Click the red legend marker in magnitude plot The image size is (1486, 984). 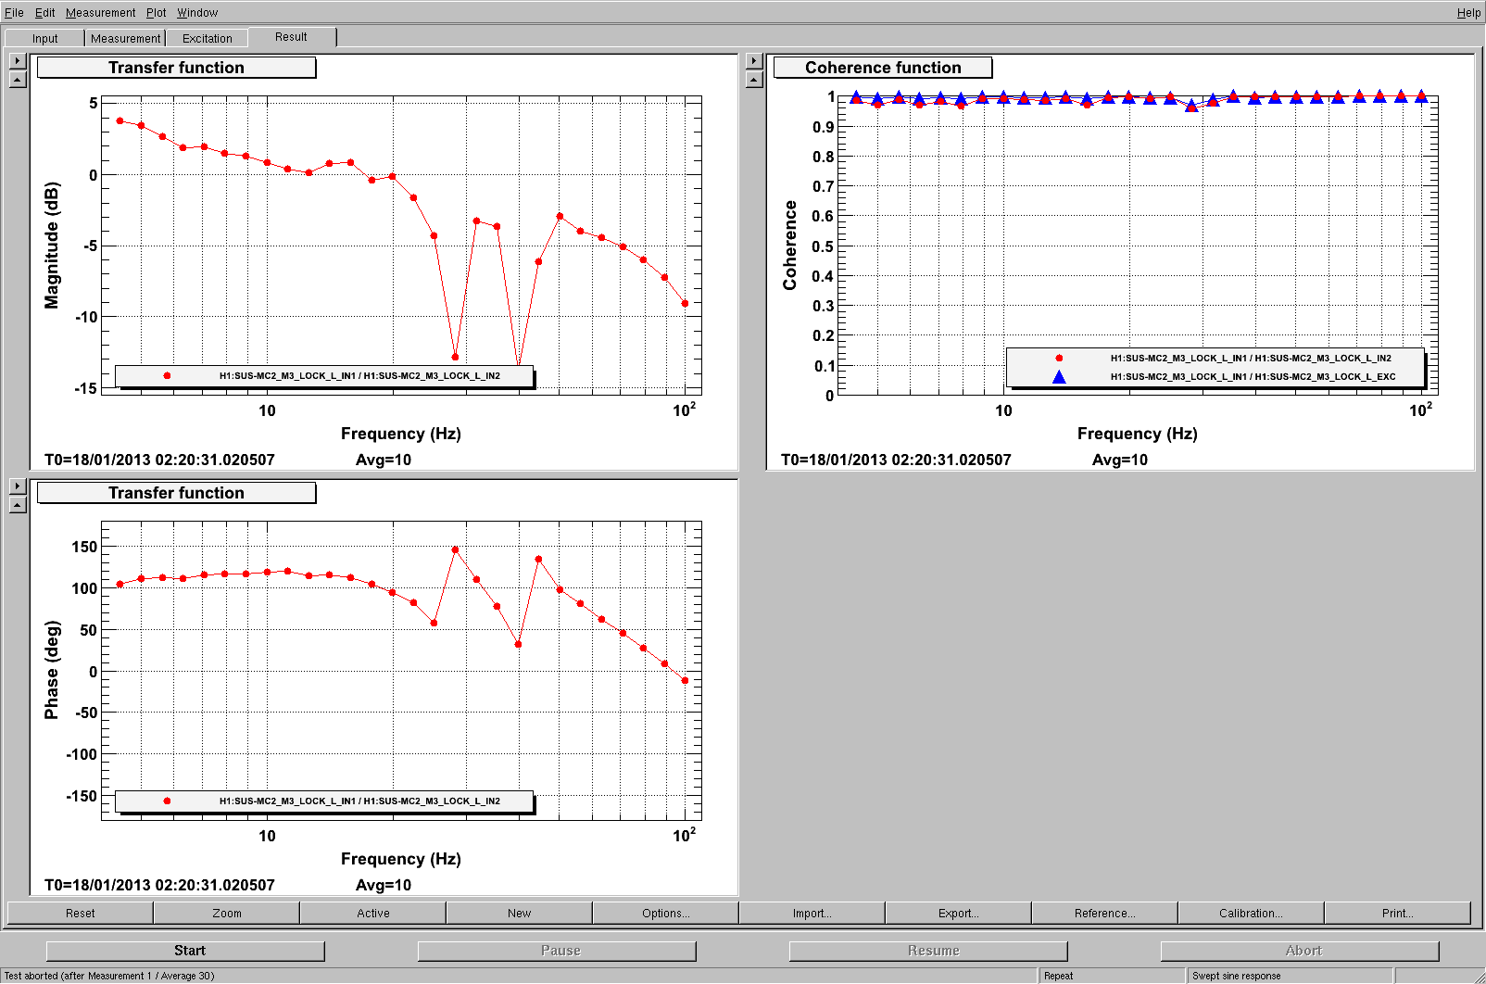tap(167, 375)
